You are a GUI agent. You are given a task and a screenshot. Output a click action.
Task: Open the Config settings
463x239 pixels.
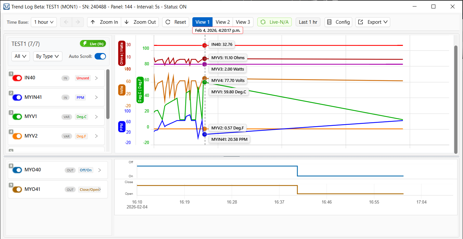[x=338, y=22]
